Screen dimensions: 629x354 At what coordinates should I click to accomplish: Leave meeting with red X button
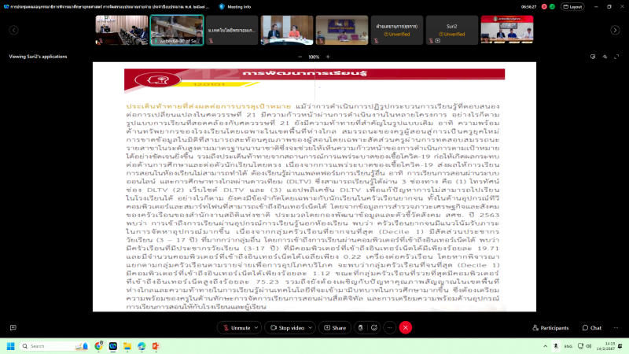point(406,327)
